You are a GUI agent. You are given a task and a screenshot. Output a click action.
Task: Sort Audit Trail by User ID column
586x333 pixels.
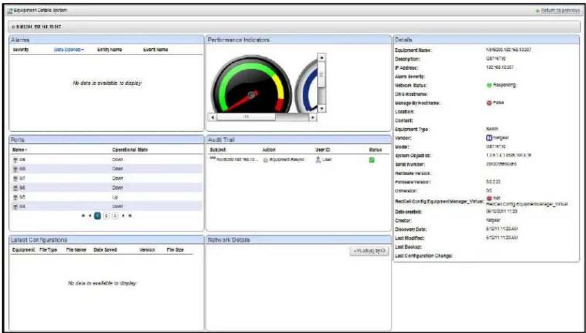pos(323,150)
